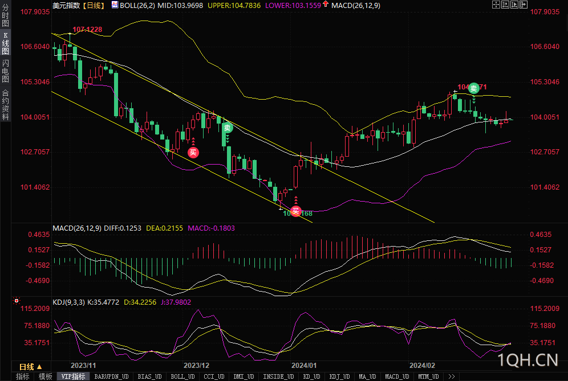Click the red 买 buy marker at chart low
Image resolution: width=568 pixels, height=381 pixels.
pyautogui.click(x=296, y=211)
